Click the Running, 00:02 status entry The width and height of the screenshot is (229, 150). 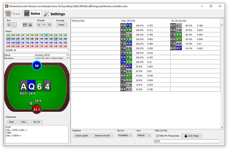click(x=42, y=55)
